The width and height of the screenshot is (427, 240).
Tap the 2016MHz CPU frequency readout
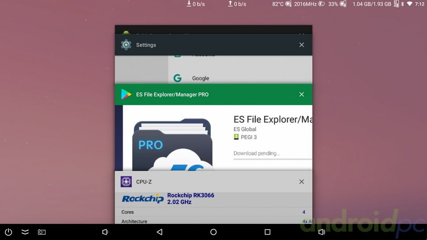pyautogui.click(x=305, y=4)
